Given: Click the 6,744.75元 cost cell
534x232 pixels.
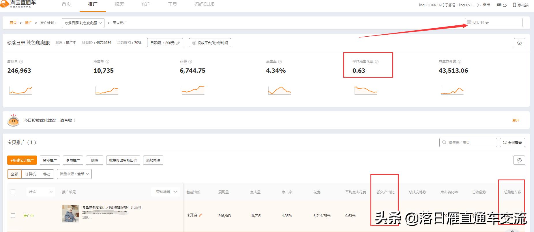Looking at the screenshot, I should tap(322, 216).
